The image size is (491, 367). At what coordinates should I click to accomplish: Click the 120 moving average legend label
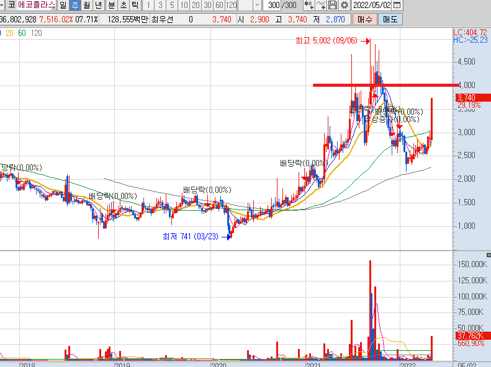[x=37, y=33]
